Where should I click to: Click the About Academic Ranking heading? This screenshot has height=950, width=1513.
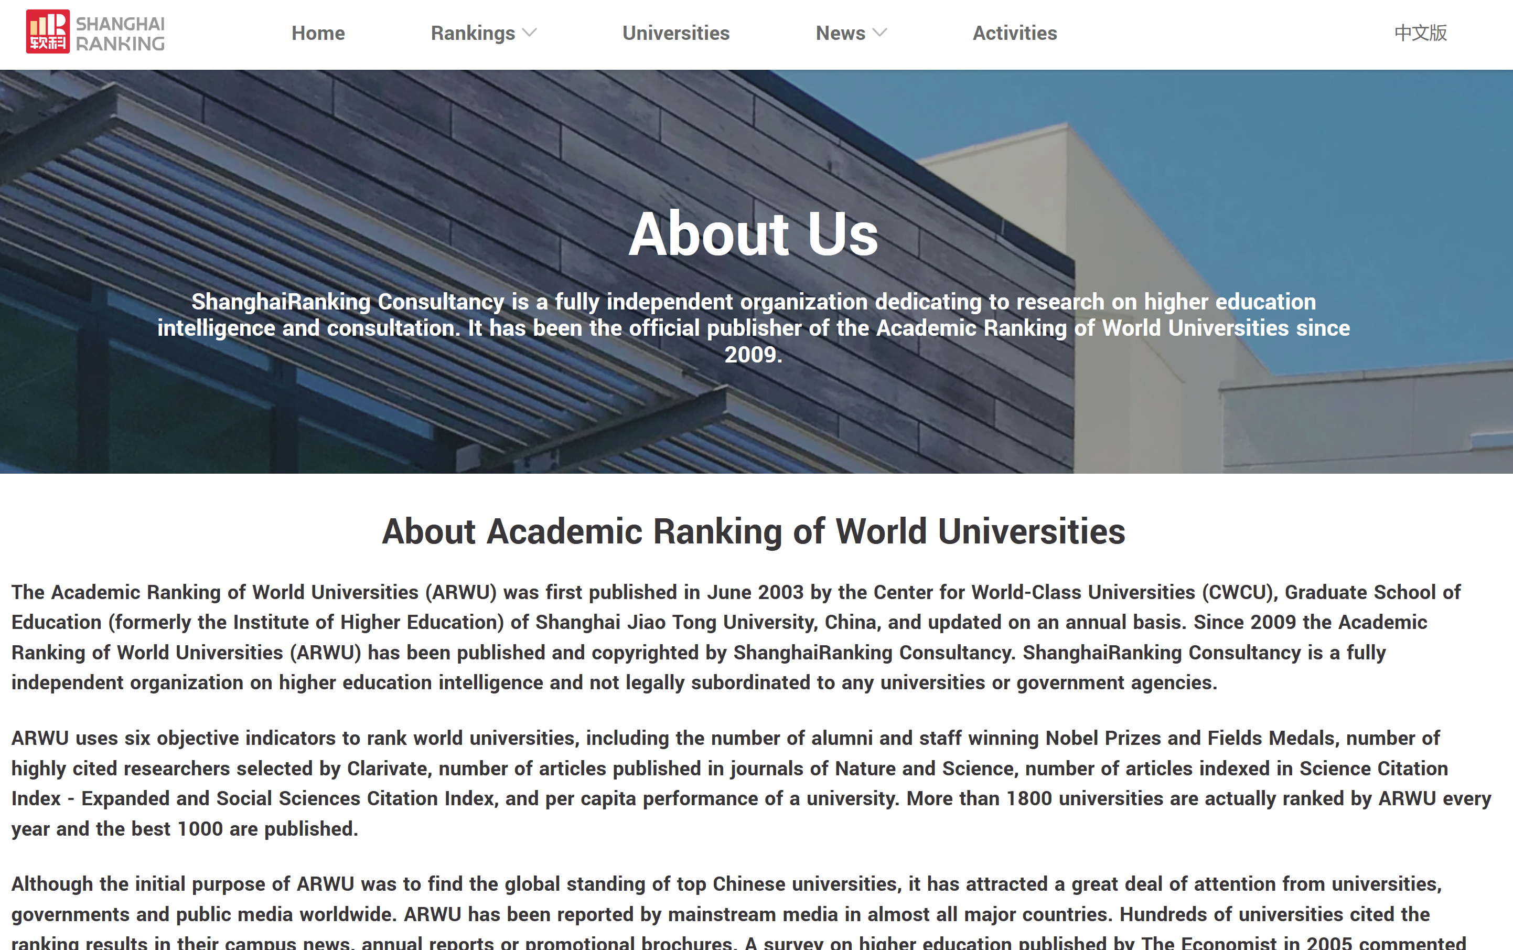tap(753, 531)
